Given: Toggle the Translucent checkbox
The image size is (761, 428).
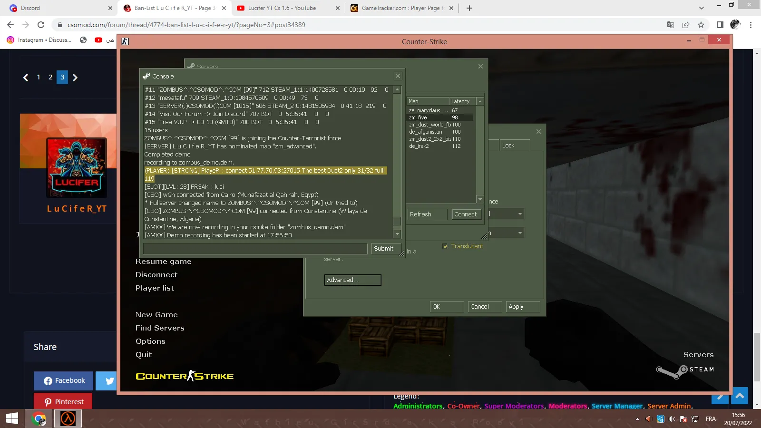Looking at the screenshot, I should point(445,246).
